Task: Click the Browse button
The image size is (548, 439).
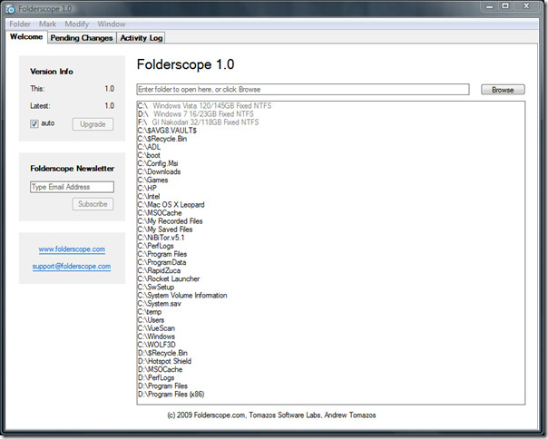Action: coord(503,90)
